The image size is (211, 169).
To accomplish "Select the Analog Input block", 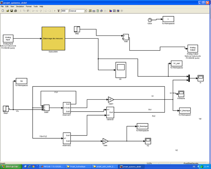I will tap(8, 39).
